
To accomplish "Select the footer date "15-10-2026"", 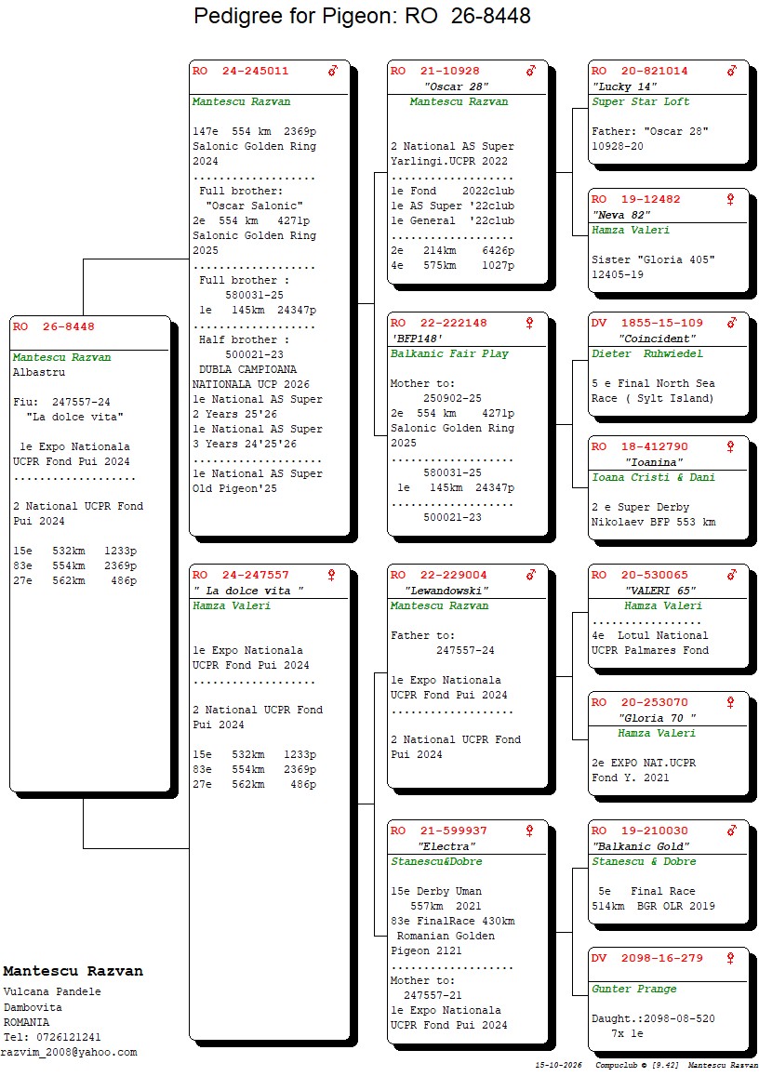I will click(x=559, y=1065).
